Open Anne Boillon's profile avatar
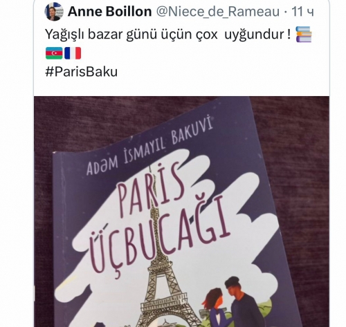346x327 pixels. (x=54, y=12)
